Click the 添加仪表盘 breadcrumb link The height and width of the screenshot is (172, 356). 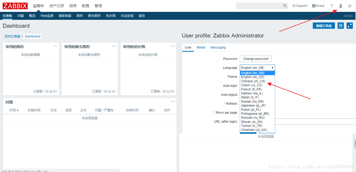point(12,36)
